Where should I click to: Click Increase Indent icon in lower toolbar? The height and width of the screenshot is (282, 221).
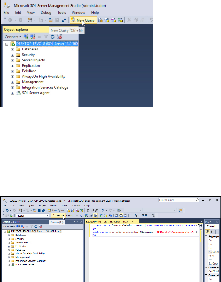(x=147, y=215)
